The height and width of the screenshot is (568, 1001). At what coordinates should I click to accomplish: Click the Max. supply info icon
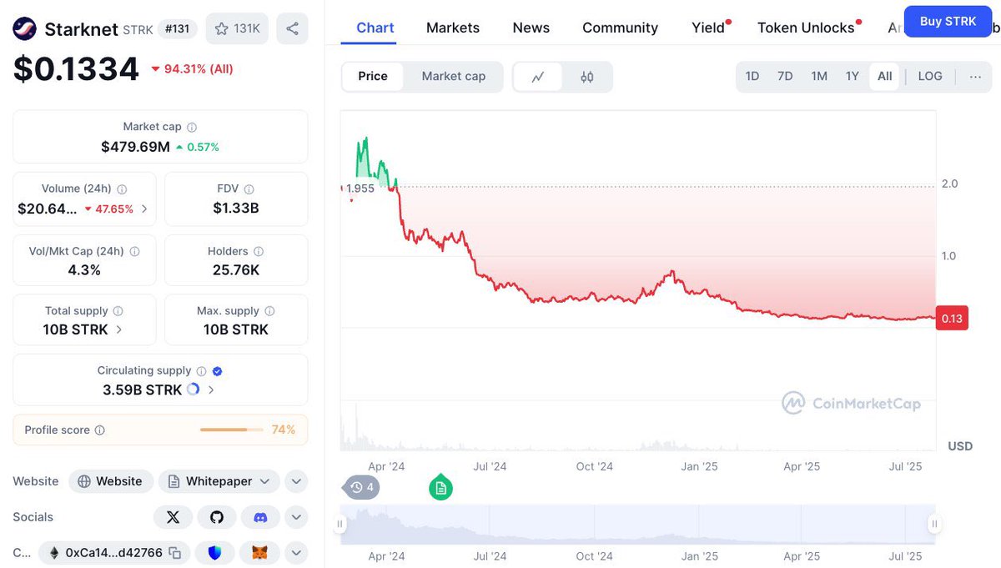point(269,311)
